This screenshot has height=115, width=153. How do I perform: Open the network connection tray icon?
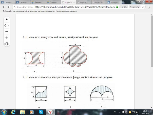coord(133,112)
